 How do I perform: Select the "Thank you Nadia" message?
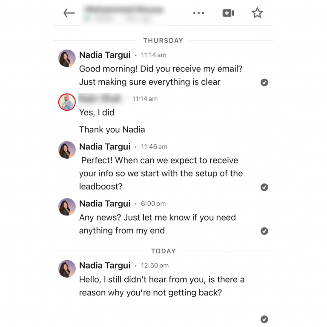112,129
